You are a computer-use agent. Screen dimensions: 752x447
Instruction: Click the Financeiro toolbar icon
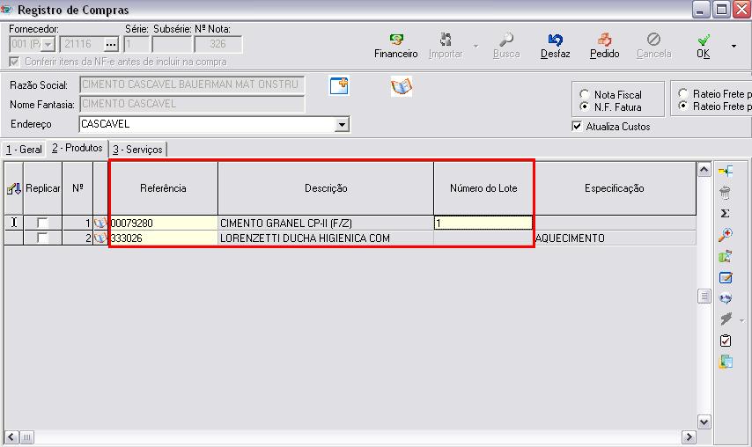[x=395, y=41]
